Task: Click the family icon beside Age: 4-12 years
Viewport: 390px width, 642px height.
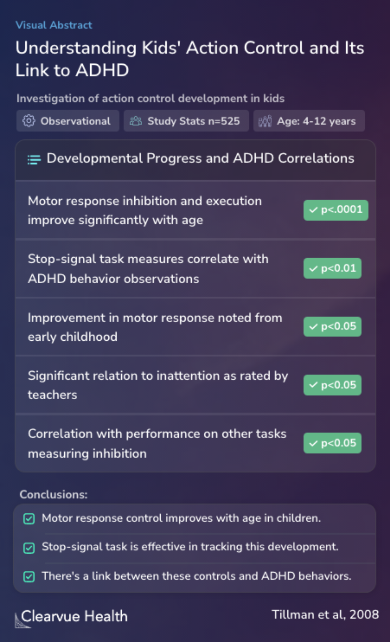Action: [x=265, y=121]
